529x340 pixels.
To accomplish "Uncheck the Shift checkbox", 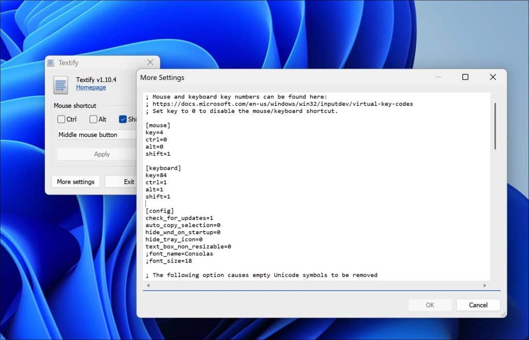I will coord(123,119).
